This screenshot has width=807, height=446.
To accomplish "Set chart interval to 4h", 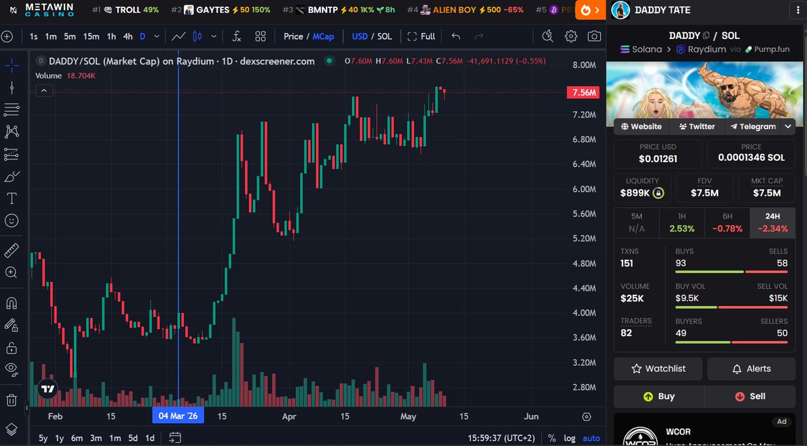I will point(128,36).
